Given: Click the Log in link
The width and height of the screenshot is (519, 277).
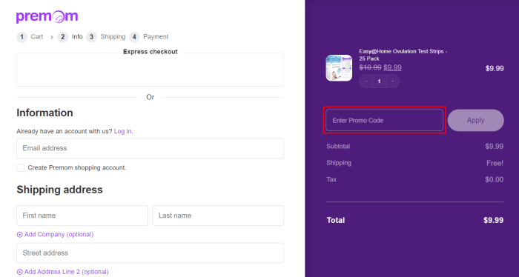Looking at the screenshot, I should coord(124,131).
